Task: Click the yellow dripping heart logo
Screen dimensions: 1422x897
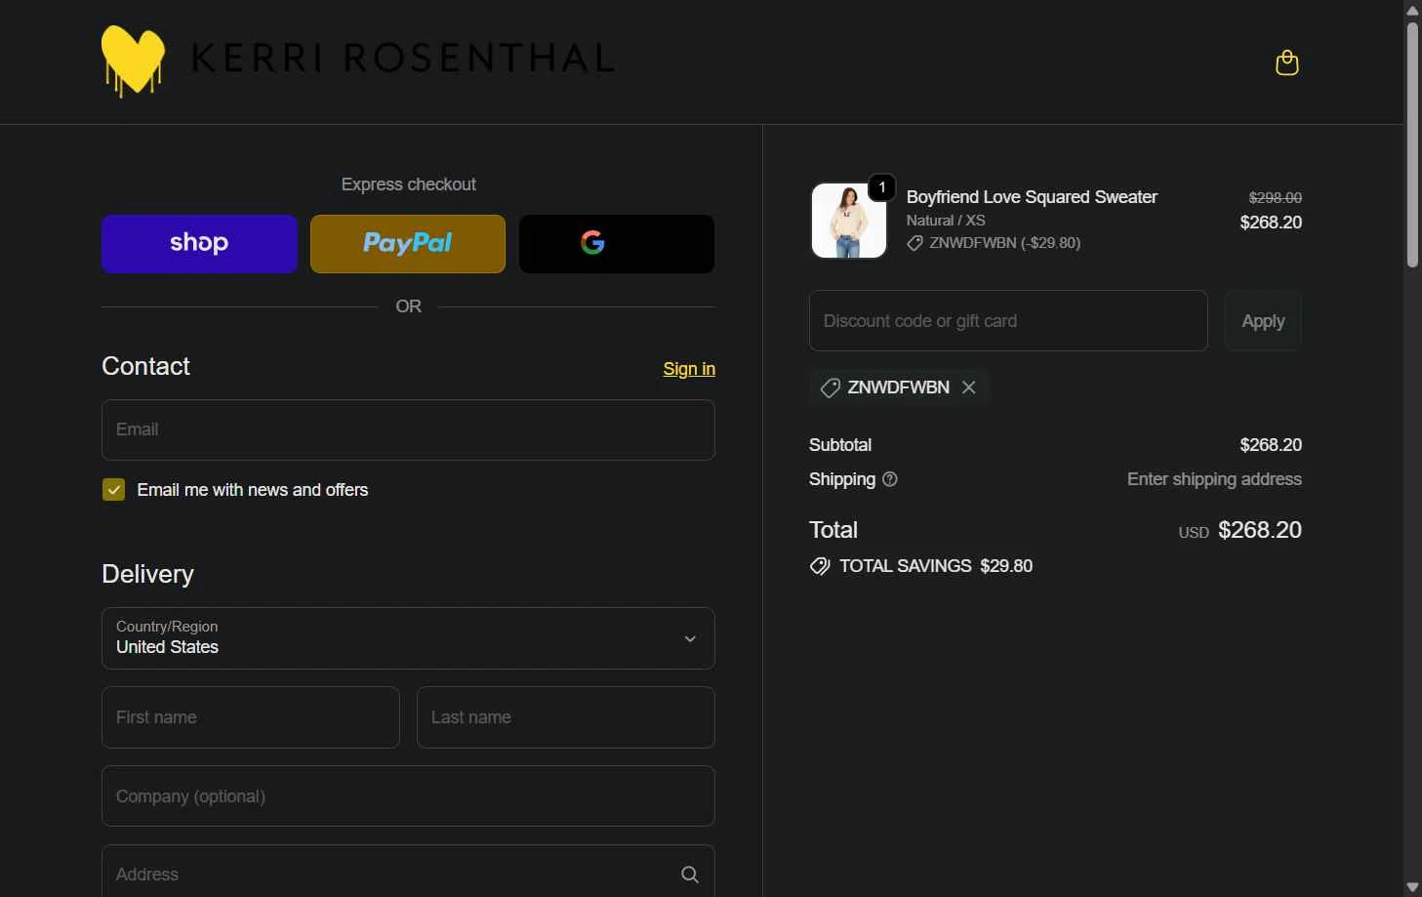Action: pos(133,61)
